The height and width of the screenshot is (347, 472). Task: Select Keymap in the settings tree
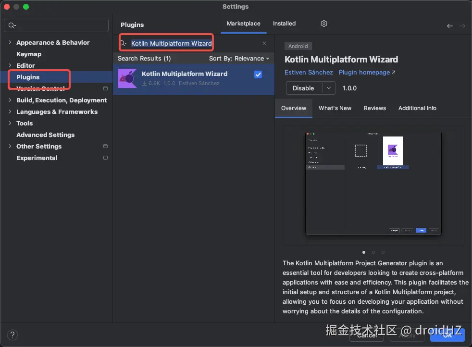(29, 54)
